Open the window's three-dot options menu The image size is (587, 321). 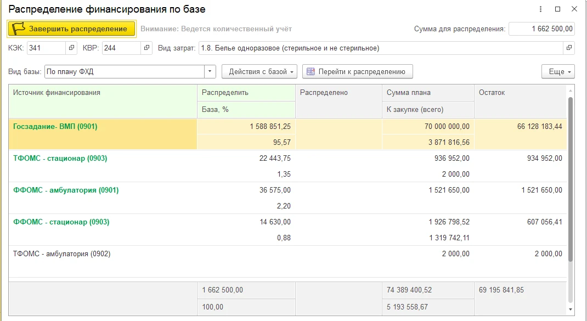click(x=540, y=9)
